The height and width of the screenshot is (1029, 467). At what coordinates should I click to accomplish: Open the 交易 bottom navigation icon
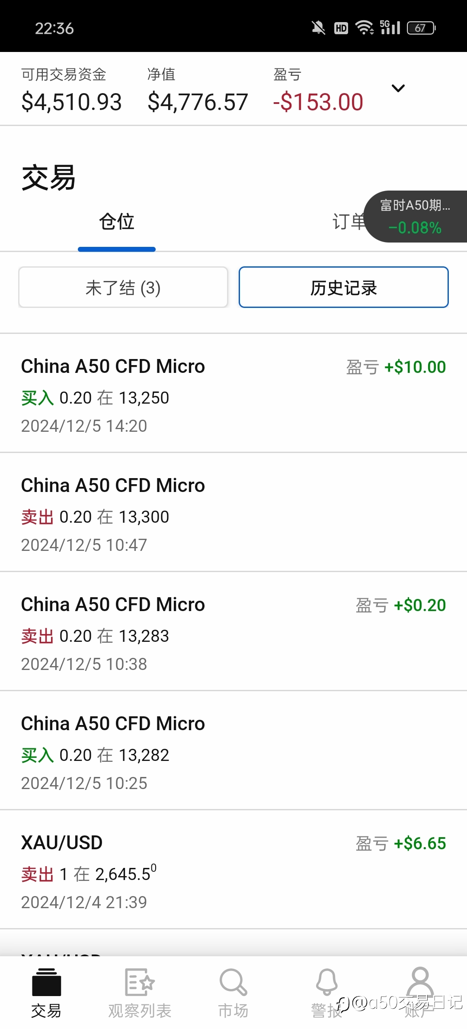point(46,982)
